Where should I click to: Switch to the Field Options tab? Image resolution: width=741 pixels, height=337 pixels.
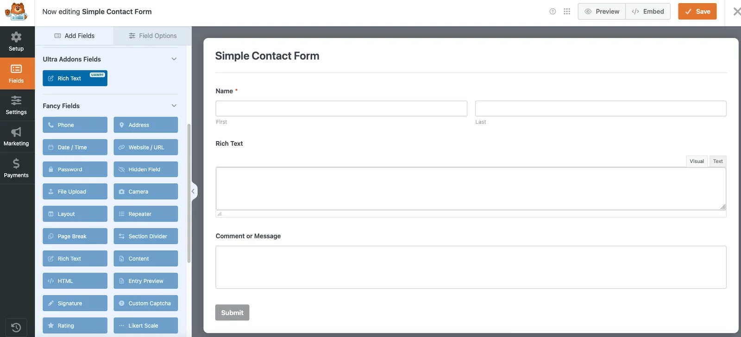pos(153,36)
